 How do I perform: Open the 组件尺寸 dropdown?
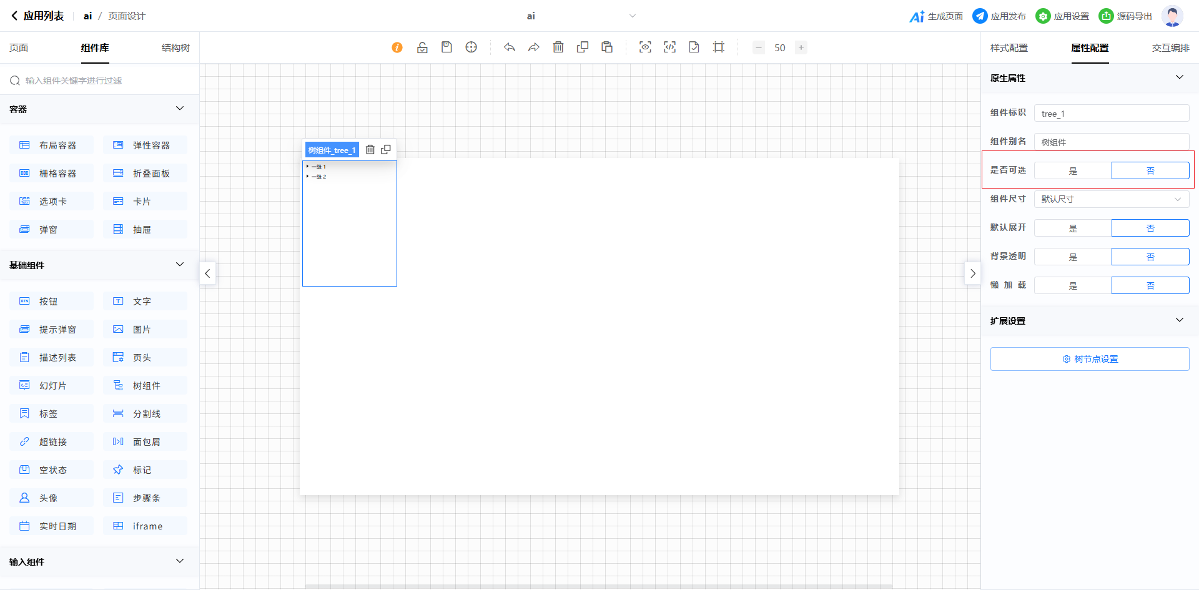pyautogui.click(x=1112, y=199)
